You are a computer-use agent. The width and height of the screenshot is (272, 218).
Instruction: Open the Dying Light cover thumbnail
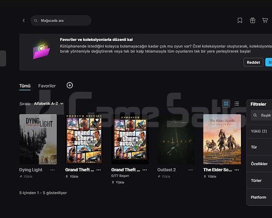pyautogui.click(x=38, y=139)
